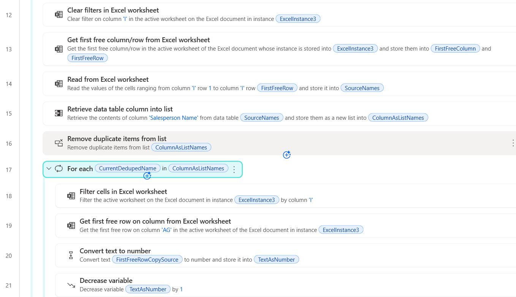Click the Copilot add button below Remove duplicates
The width and height of the screenshot is (516, 297).
coord(286,155)
